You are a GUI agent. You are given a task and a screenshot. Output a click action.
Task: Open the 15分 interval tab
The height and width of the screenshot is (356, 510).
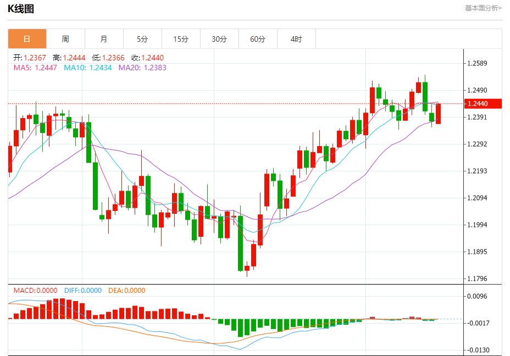[x=181, y=39]
